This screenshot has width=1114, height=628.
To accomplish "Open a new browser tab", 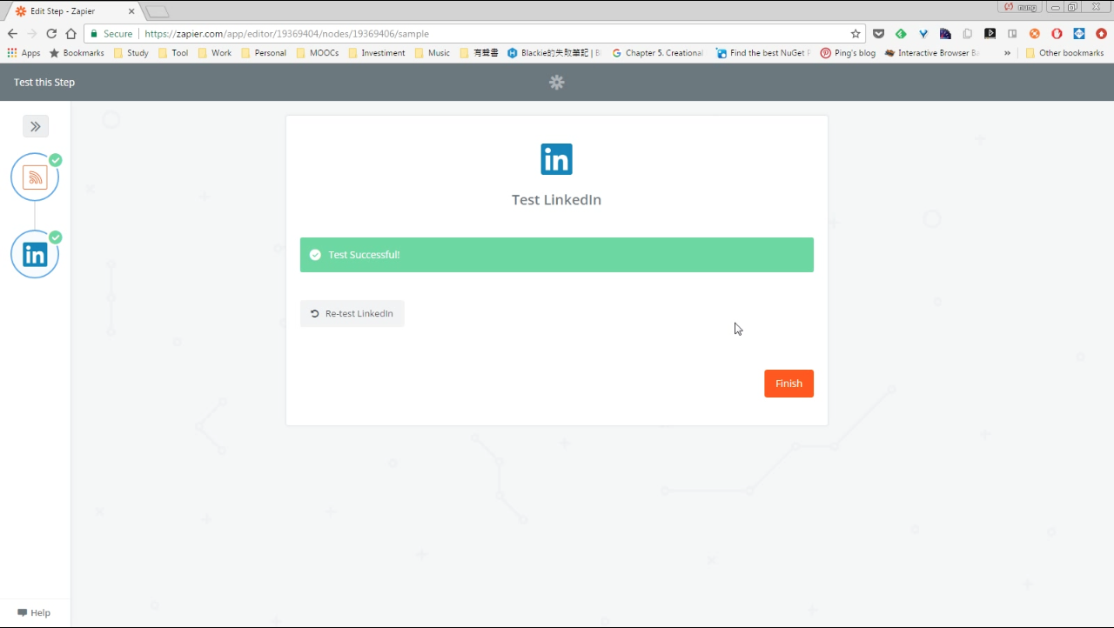I will click(x=158, y=12).
